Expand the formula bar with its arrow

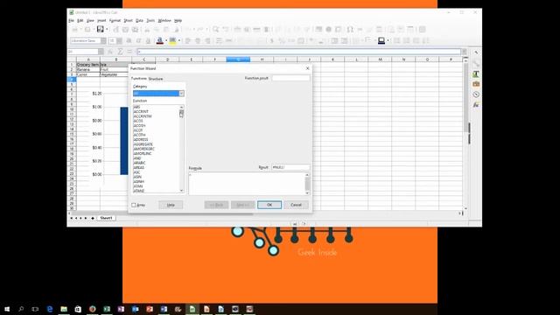(465, 52)
